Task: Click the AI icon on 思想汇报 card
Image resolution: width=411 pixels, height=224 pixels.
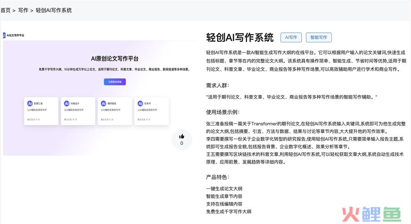Action: [x=30, y=103]
